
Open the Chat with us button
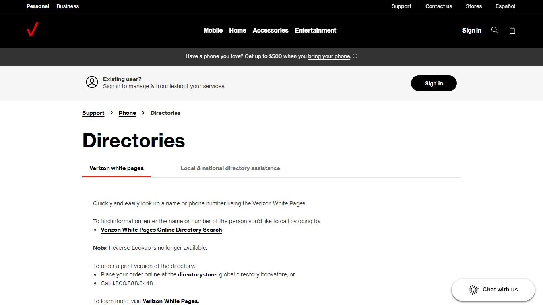[x=493, y=290]
